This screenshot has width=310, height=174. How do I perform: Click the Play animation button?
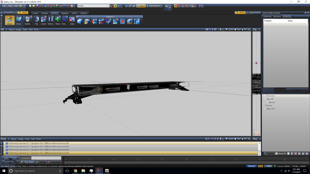pos(10,159)
